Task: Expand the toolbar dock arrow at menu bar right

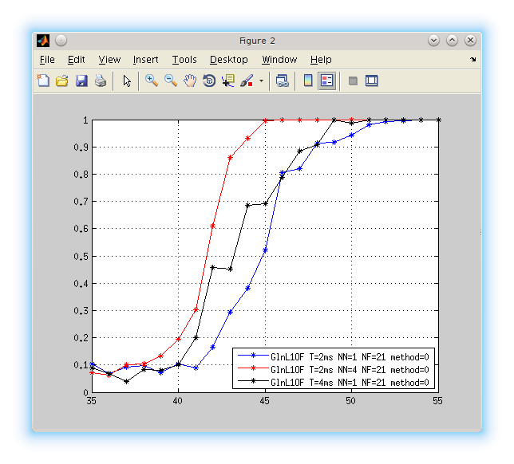Action: 472,60
